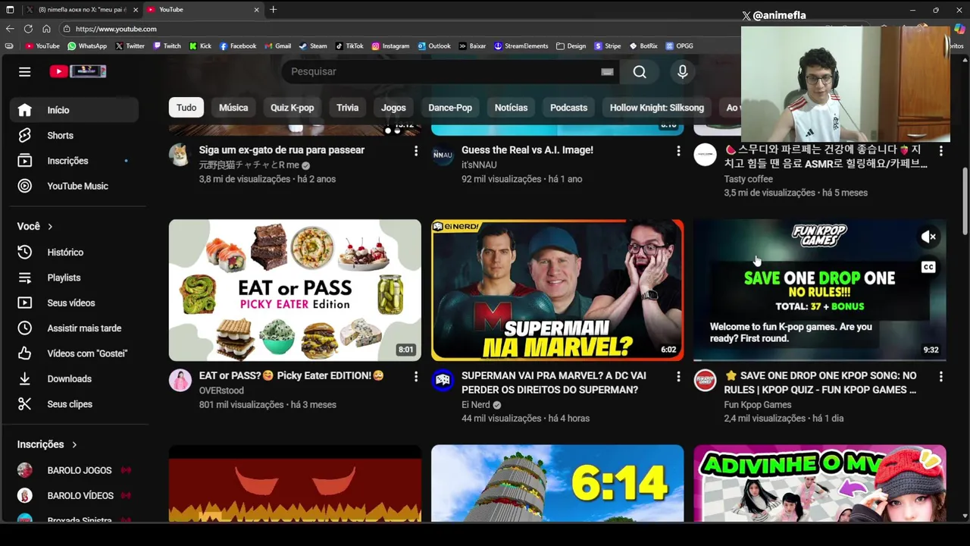970x546 pixels.
Task: Open the WhatsApp bookmark
Action: [87, 46]
